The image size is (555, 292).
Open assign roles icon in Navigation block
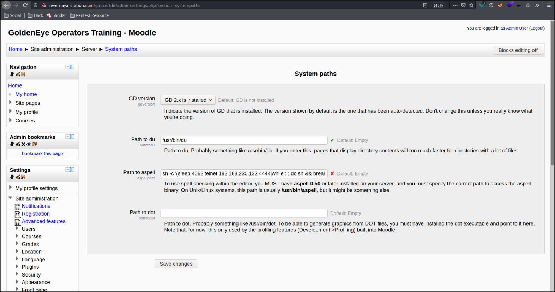23,74
